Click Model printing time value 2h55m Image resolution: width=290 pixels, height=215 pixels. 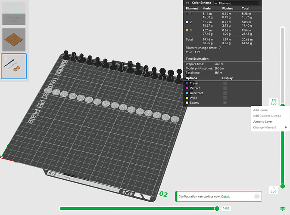tap(219, 68)
